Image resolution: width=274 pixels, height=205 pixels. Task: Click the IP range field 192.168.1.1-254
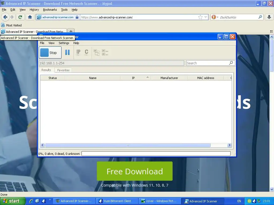(111, 63)
